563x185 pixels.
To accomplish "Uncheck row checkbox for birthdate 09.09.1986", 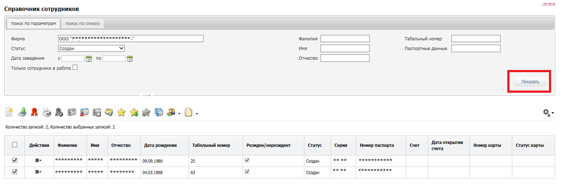I will [14, 161].
